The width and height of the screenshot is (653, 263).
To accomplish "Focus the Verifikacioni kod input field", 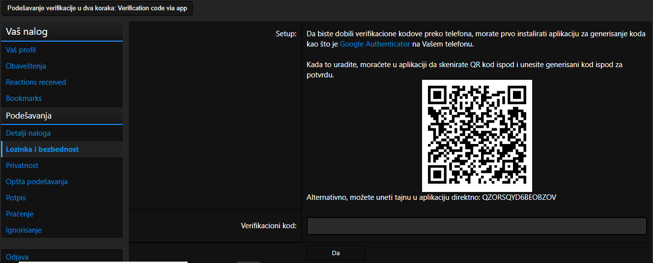I will point(477,226).
